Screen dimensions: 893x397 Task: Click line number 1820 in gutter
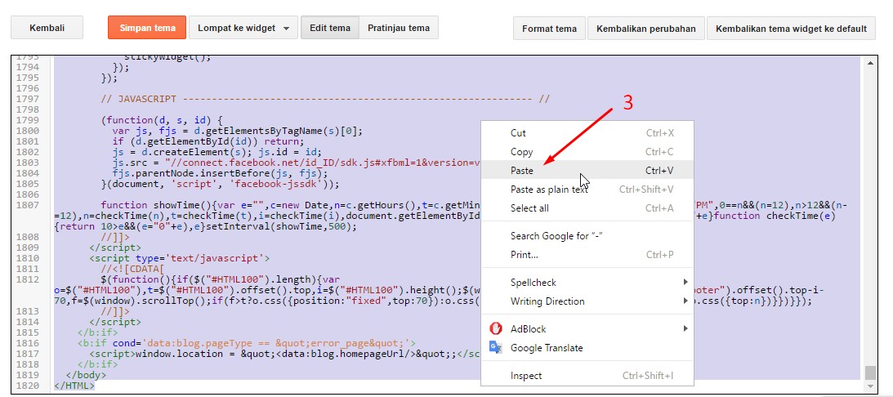29,386
